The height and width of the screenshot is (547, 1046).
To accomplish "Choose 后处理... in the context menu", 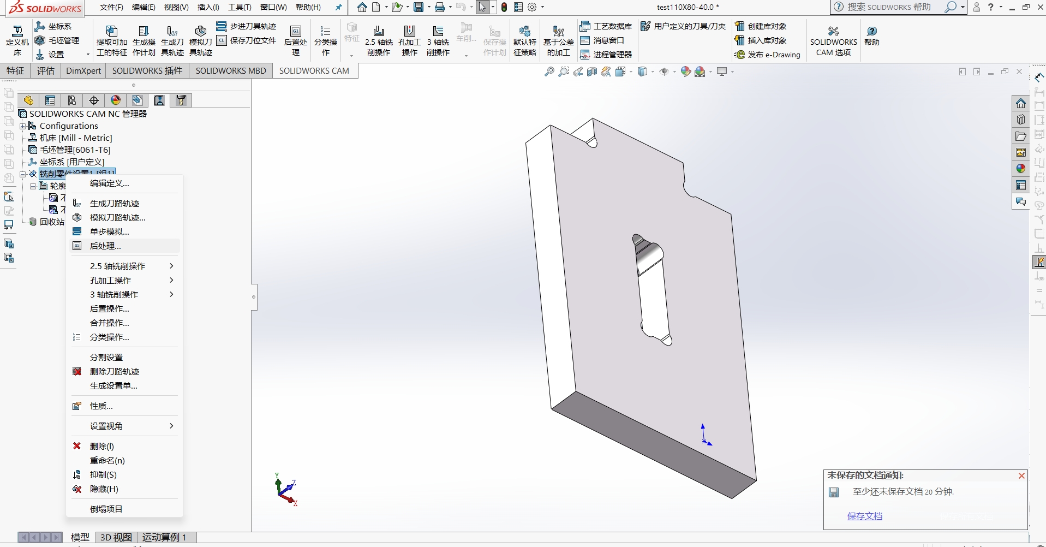I will click(105, 246).
